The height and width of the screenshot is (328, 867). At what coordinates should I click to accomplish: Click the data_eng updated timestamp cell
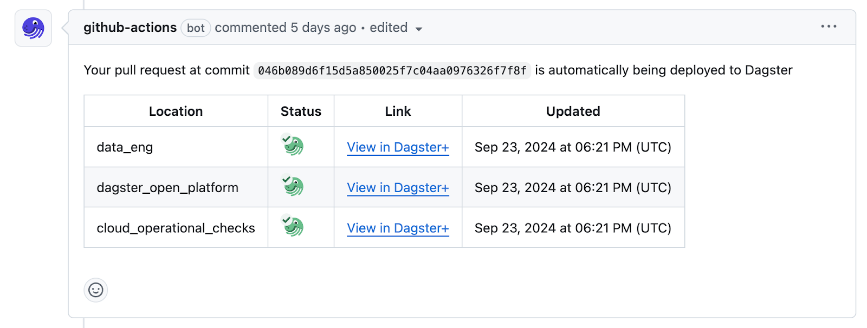coord(573,147)
